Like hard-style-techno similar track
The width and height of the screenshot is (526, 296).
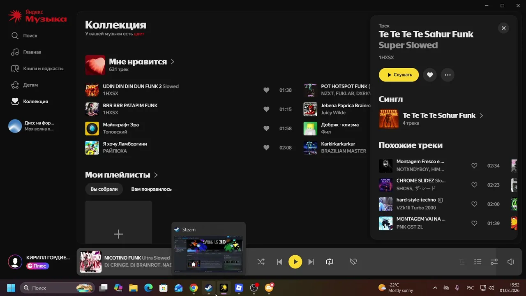tap(474, 204)
